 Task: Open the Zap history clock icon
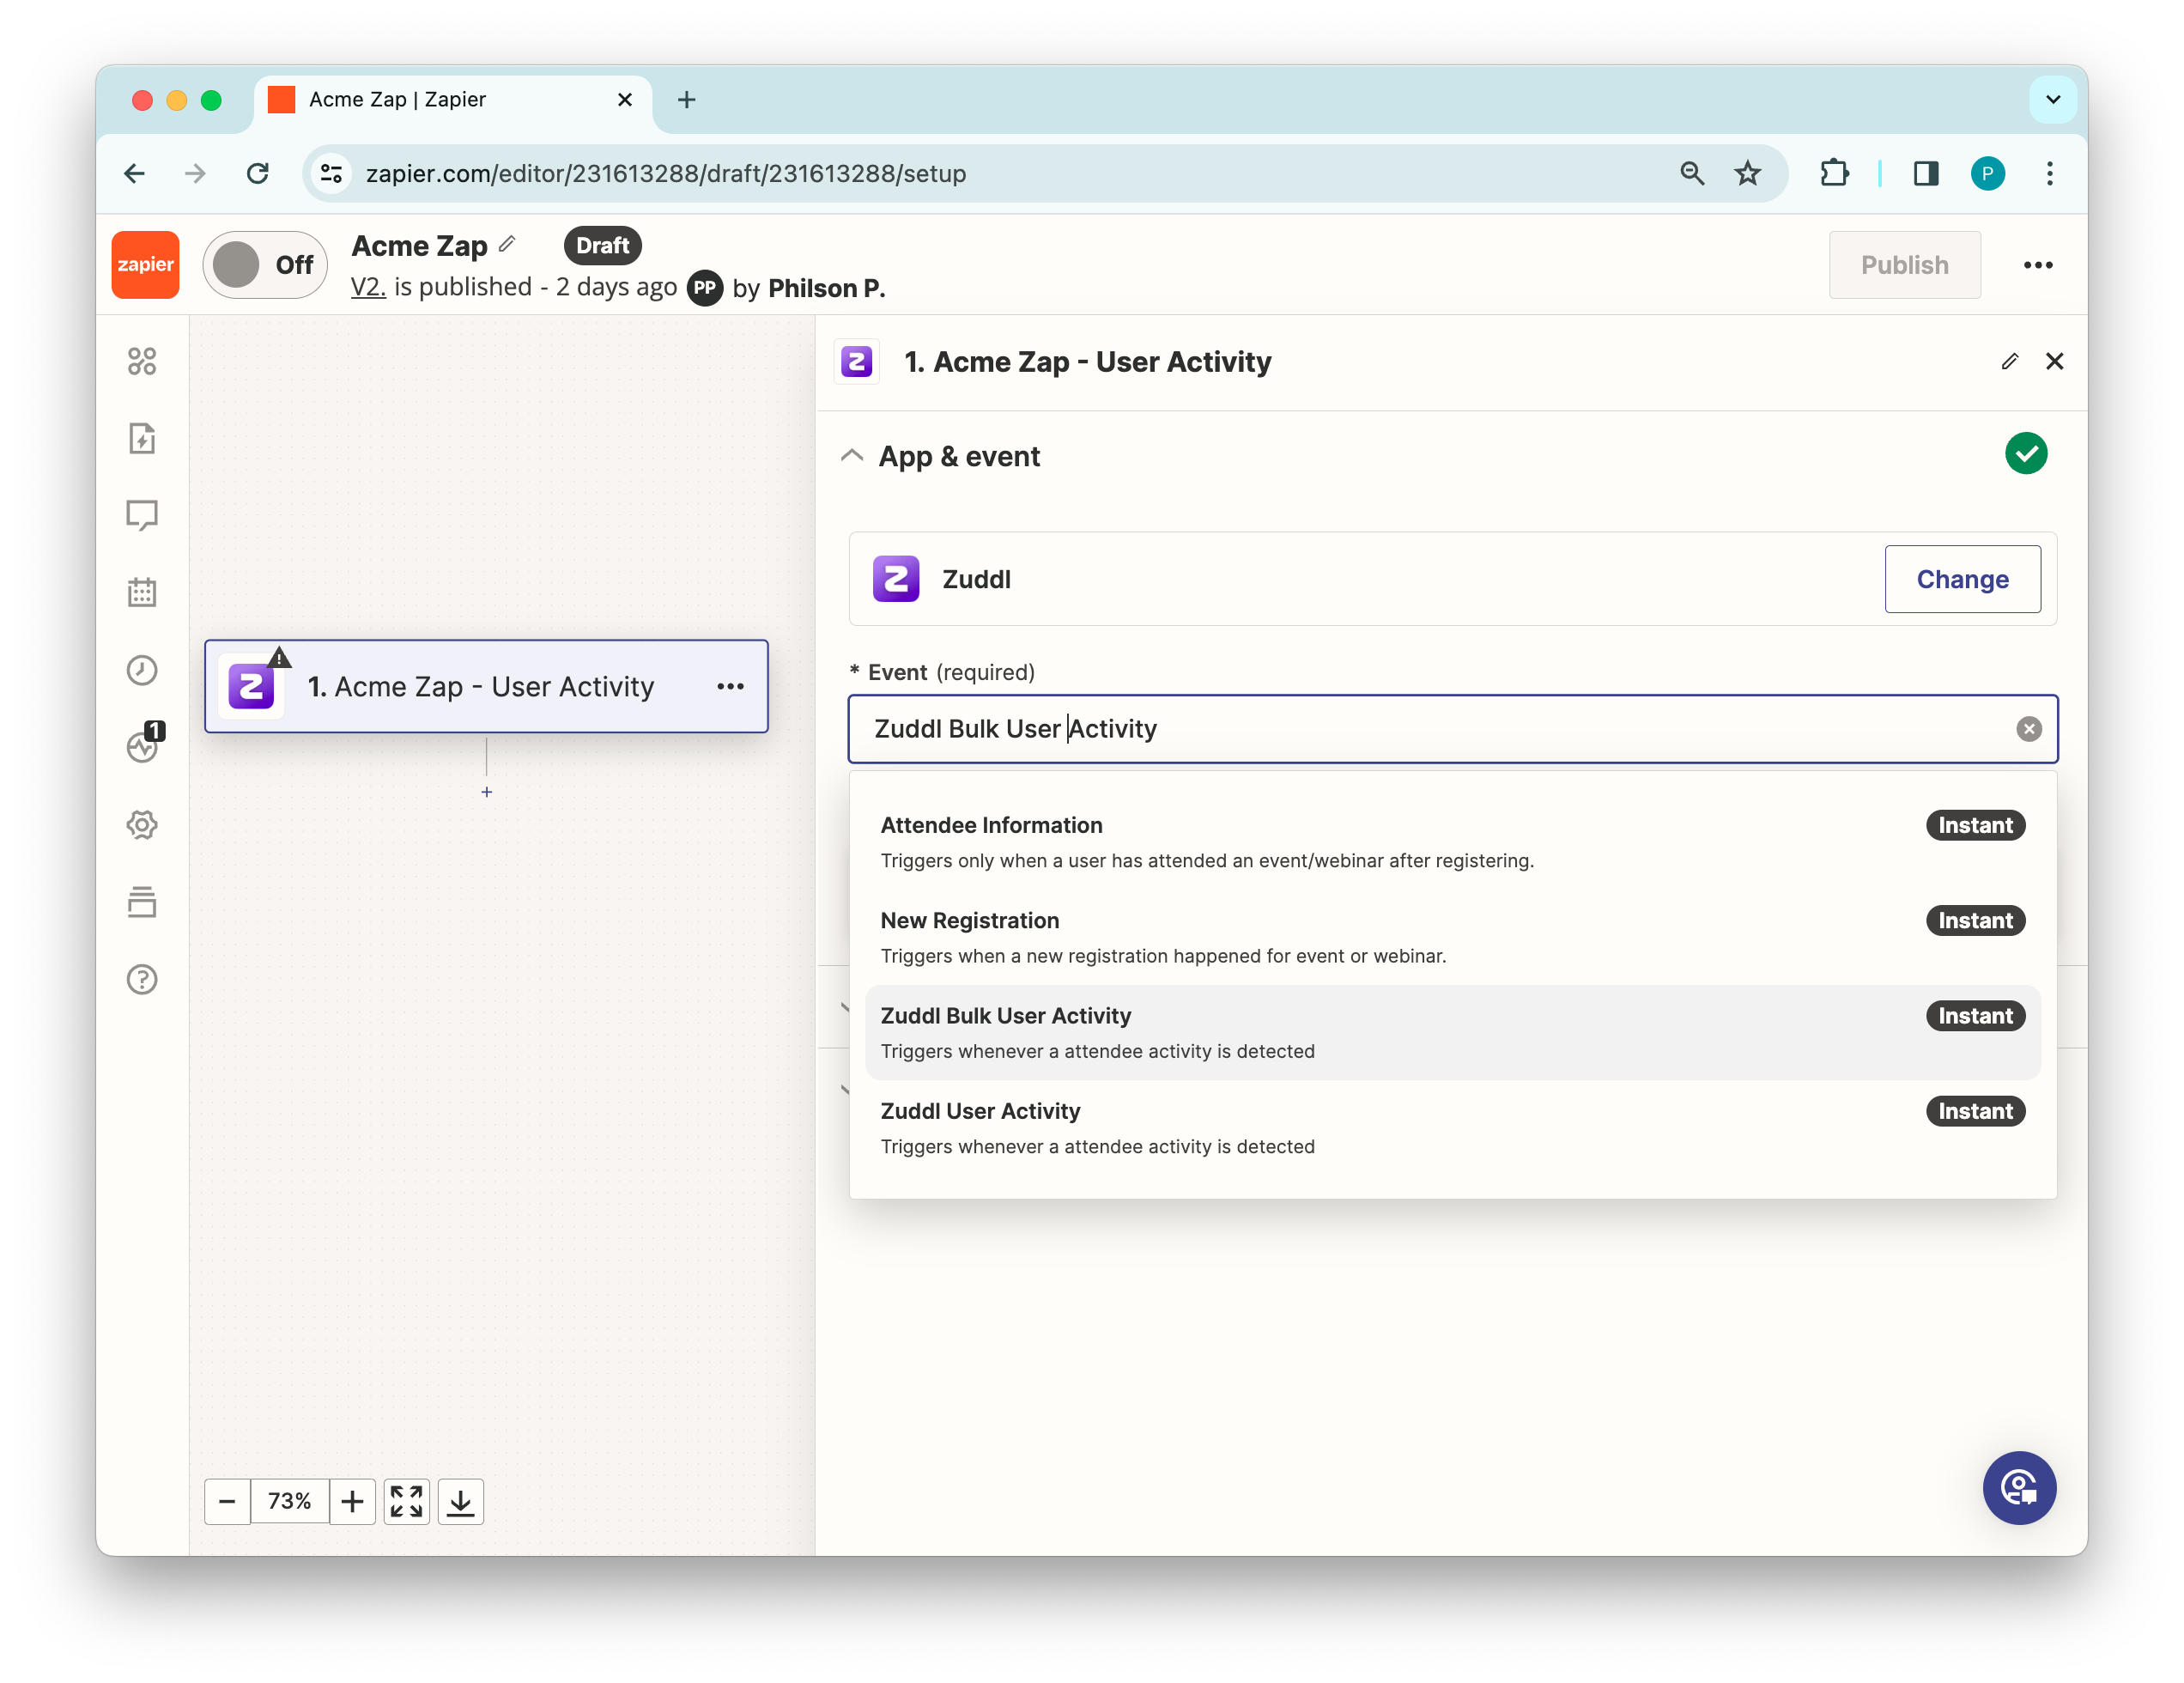[142, 670]
